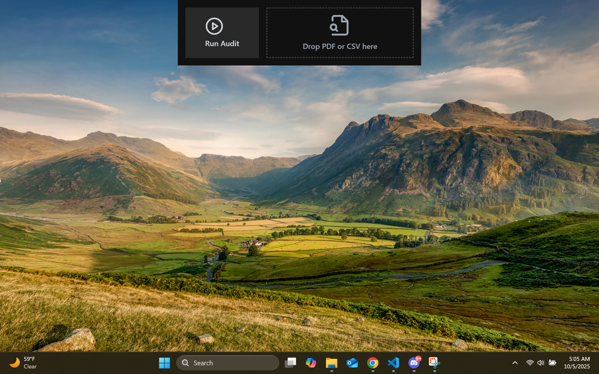Click the volume speaker icon in tray

[x=541, y=363]
